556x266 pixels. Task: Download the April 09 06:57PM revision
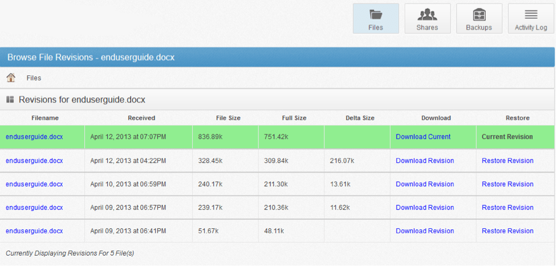tap(425, 207)
